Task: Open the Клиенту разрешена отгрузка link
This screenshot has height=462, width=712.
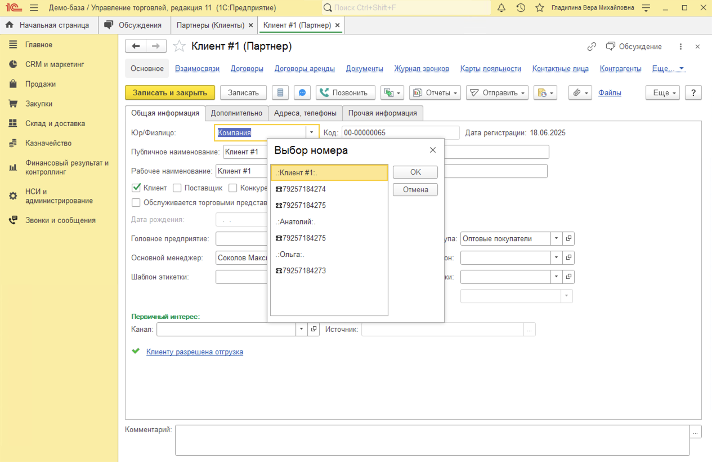Action: 195,352
